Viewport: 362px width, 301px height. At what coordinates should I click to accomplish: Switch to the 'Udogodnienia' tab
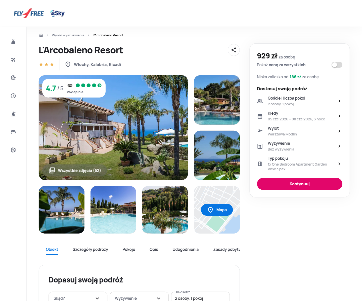[x=186, y=250]
